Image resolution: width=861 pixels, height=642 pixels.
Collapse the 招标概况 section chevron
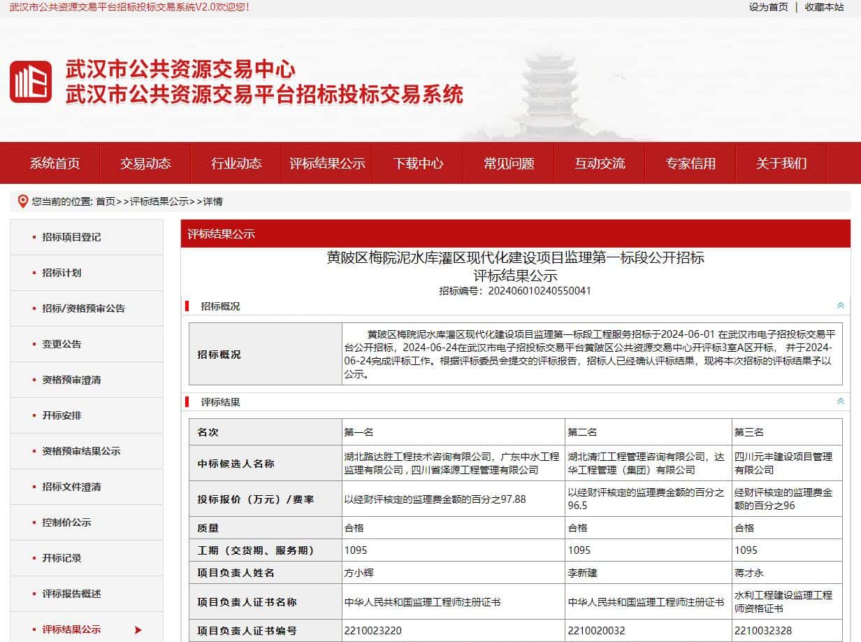tap(840, 306)
